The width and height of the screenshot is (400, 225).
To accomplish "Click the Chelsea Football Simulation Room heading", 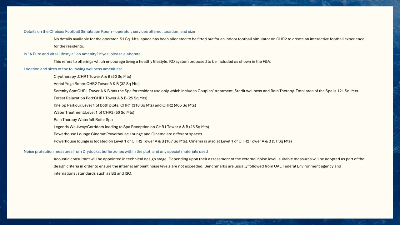I will coord(109,32).
